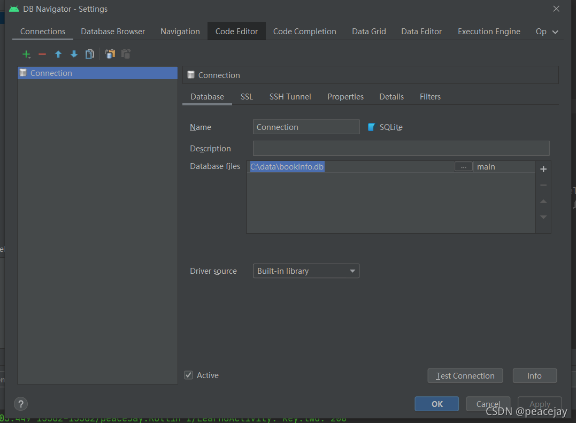Click the SQLite database type icon

coord(371,127)
